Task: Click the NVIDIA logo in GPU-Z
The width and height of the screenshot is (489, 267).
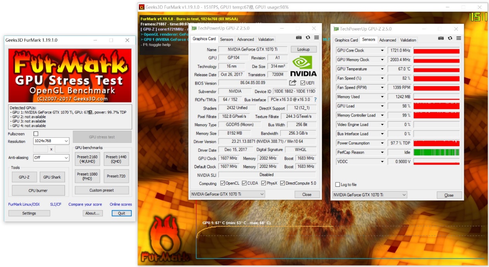Action: (303, 67)
